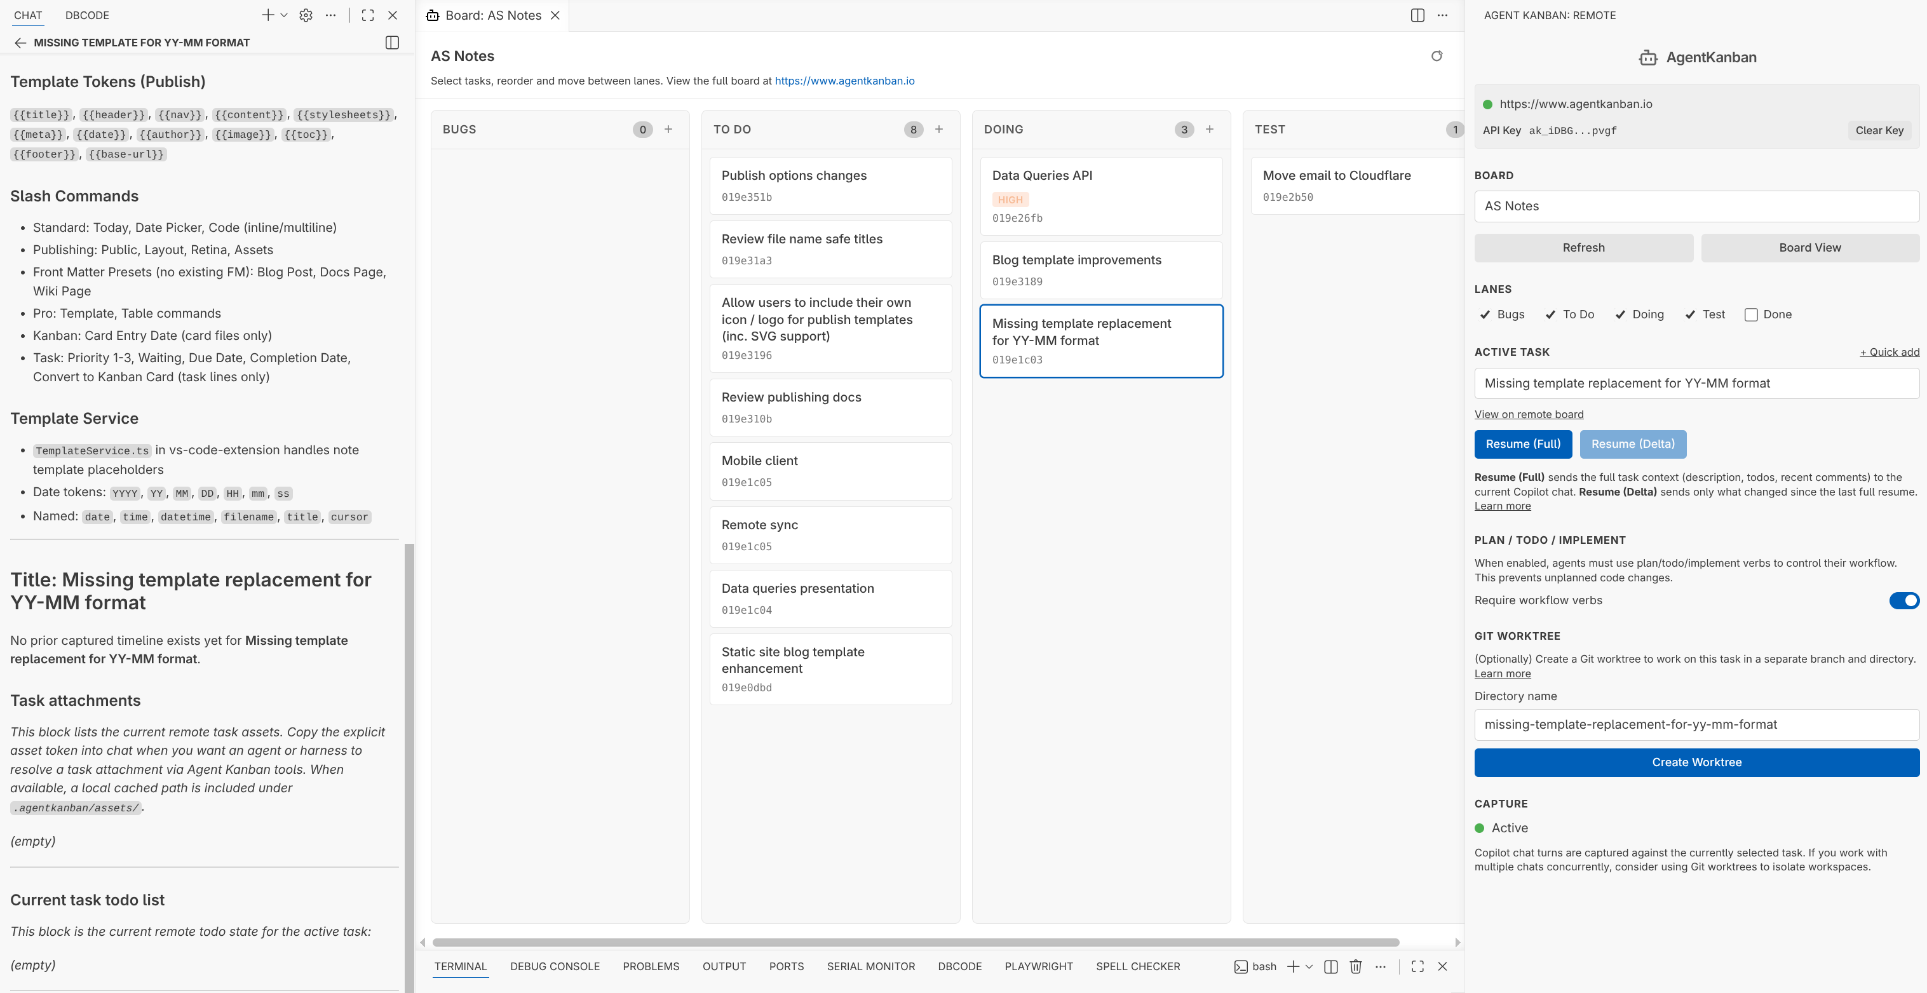The image size is (1927, 993).
Task: Open Data Queries API card
Action: point(1101,196)
